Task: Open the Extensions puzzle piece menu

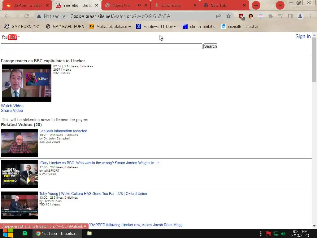Action: point(270,16)
